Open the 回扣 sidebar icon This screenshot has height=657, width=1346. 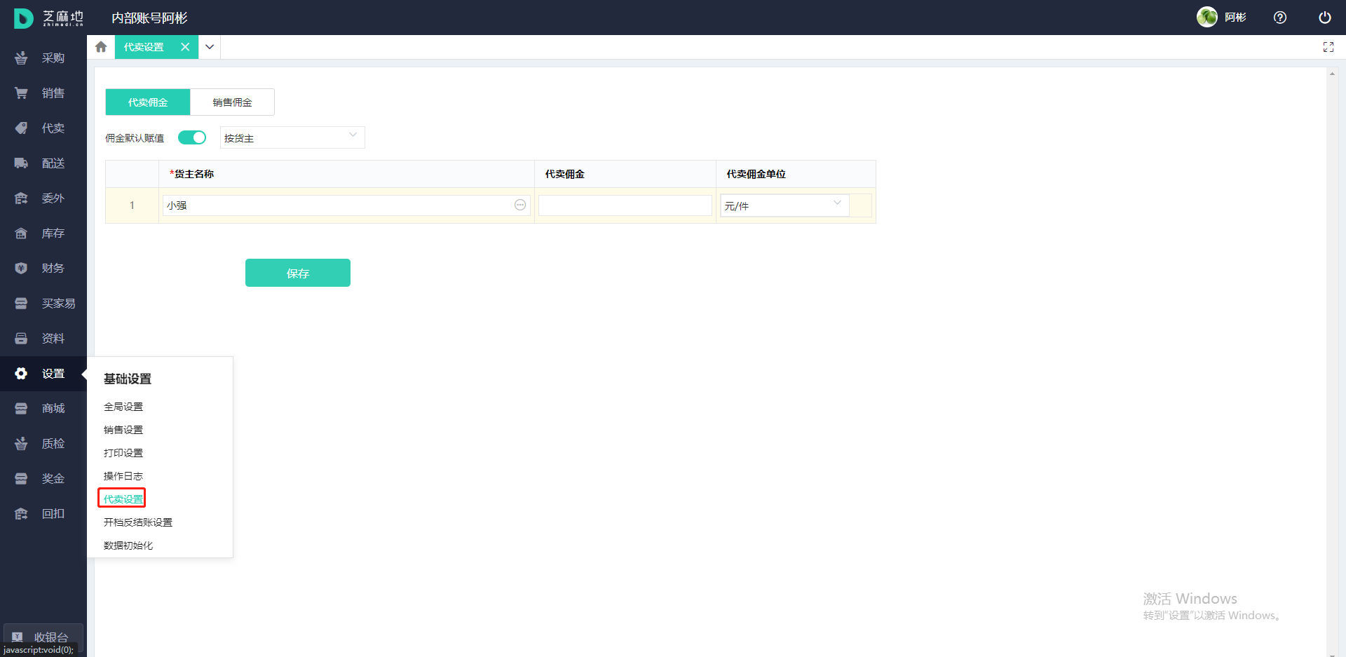coord(21,514)
